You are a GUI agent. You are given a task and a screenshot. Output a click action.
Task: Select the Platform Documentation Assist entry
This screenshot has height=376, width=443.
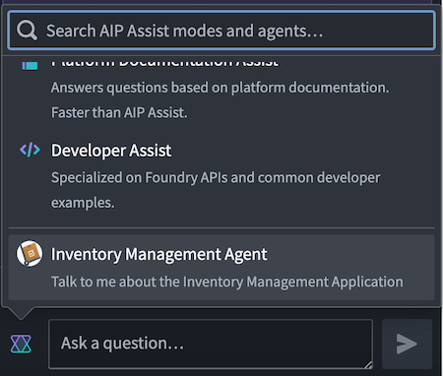pos(221,91)
